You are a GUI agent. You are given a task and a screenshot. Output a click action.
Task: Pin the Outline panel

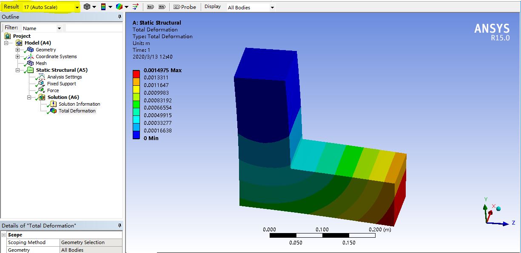(x=119, y=17)
